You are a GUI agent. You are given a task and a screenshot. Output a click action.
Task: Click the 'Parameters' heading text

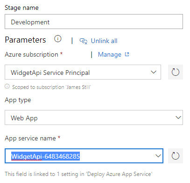click(x=25, y=40)
